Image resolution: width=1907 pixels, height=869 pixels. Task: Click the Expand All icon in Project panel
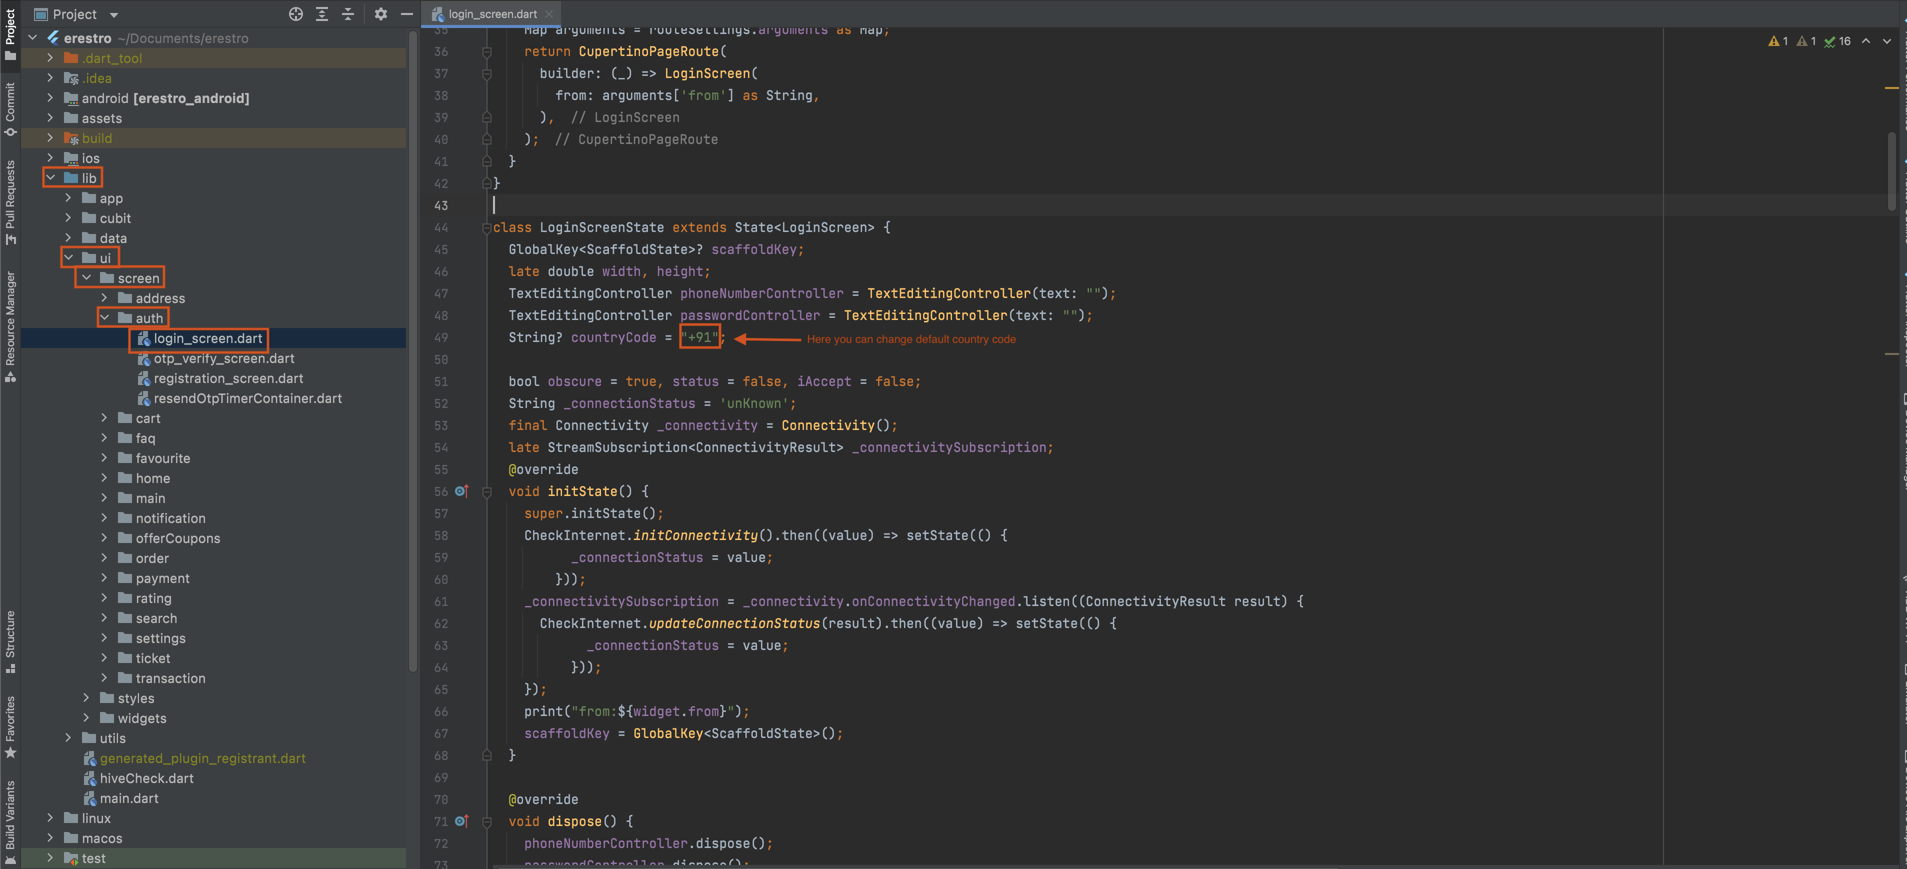tap(322, 14)
